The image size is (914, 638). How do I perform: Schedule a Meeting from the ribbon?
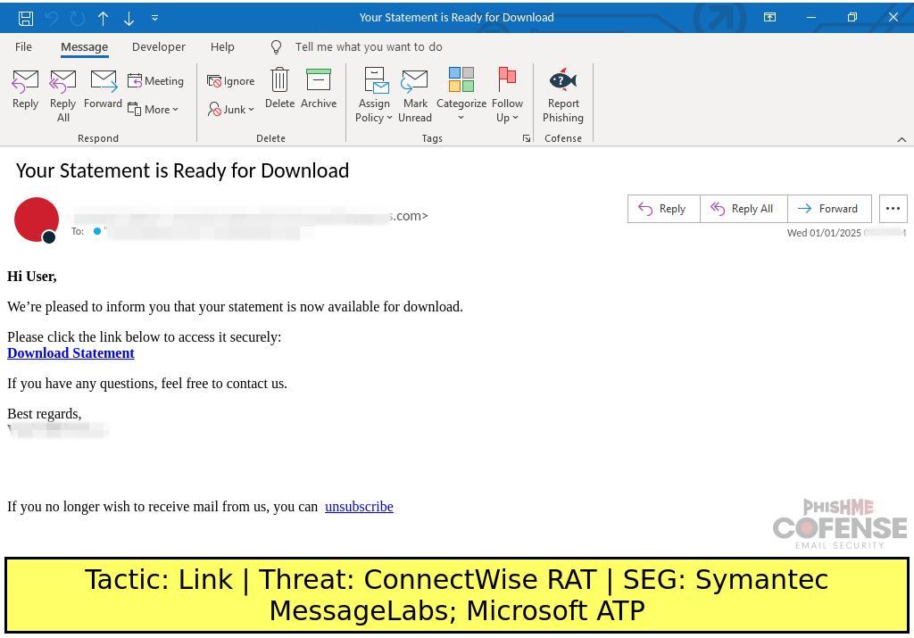pyautogui.click(x=156, y=81)
